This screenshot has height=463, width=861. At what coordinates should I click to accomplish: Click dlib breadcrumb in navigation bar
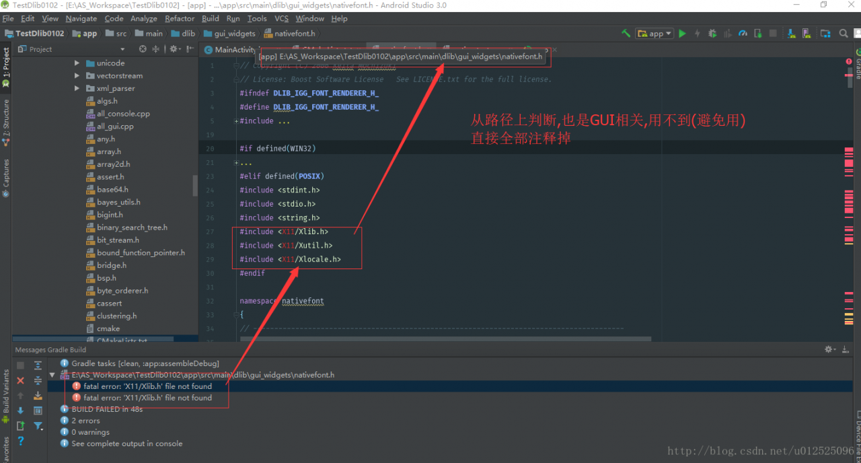pos(183,33)
